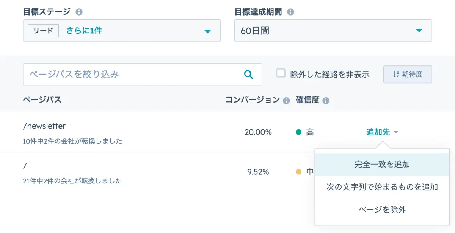Screen dimensions: 455x233
Task: Click the sort arrow icon inside 期待度 button
Action: [x=397, y=74]
